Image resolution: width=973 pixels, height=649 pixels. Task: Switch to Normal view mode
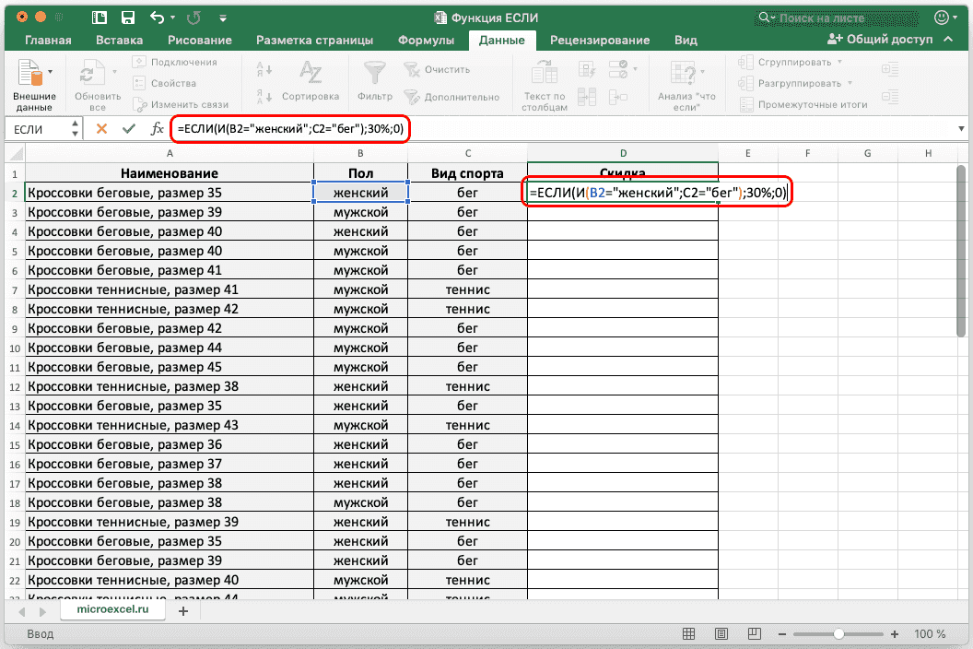(687, 634)
